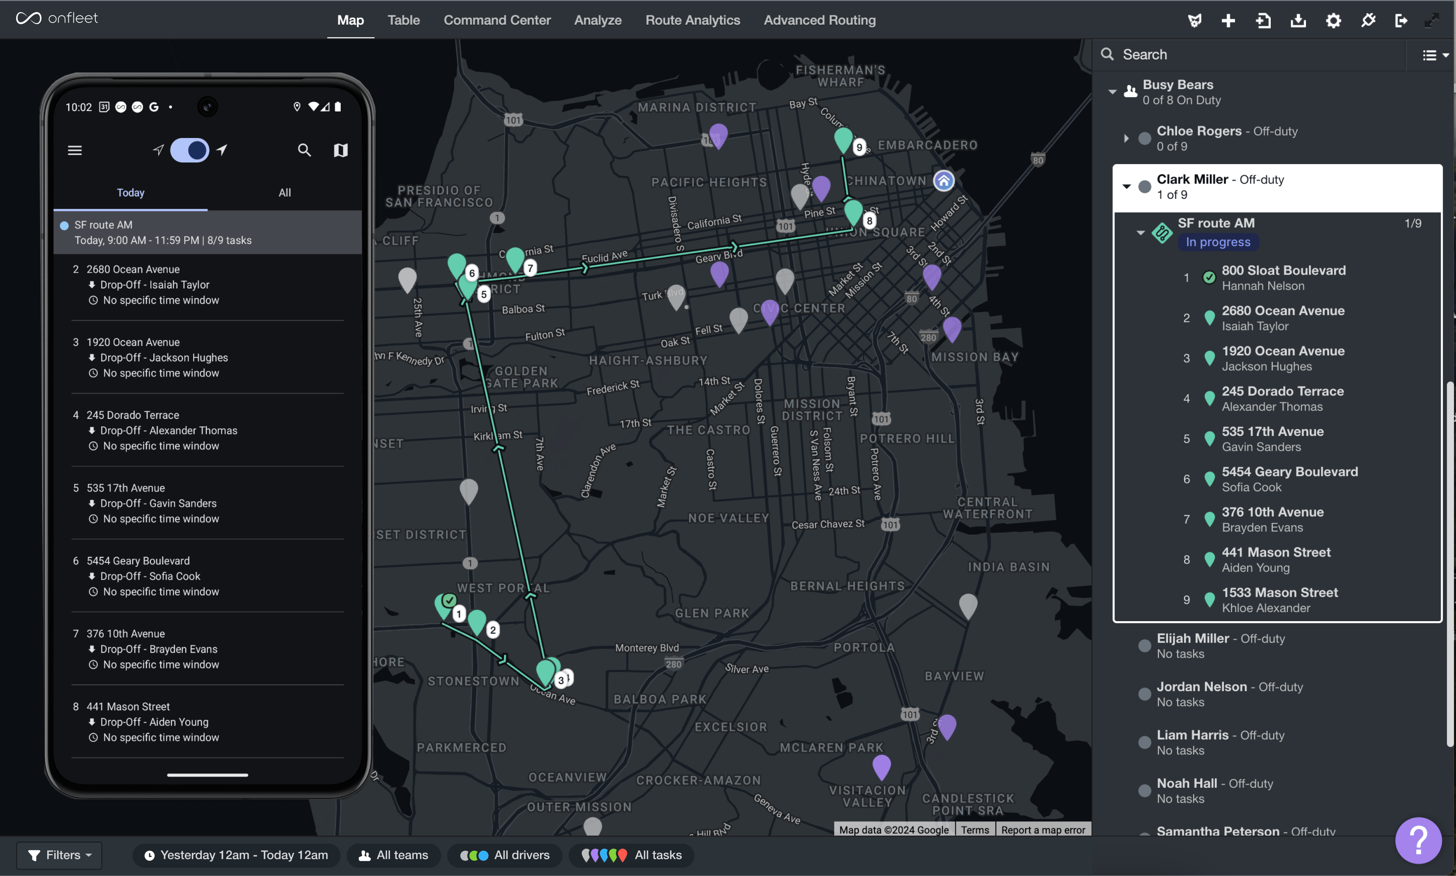Click the Search field
Screen dimensions: 1456x876
click(x=1240, y=54)
